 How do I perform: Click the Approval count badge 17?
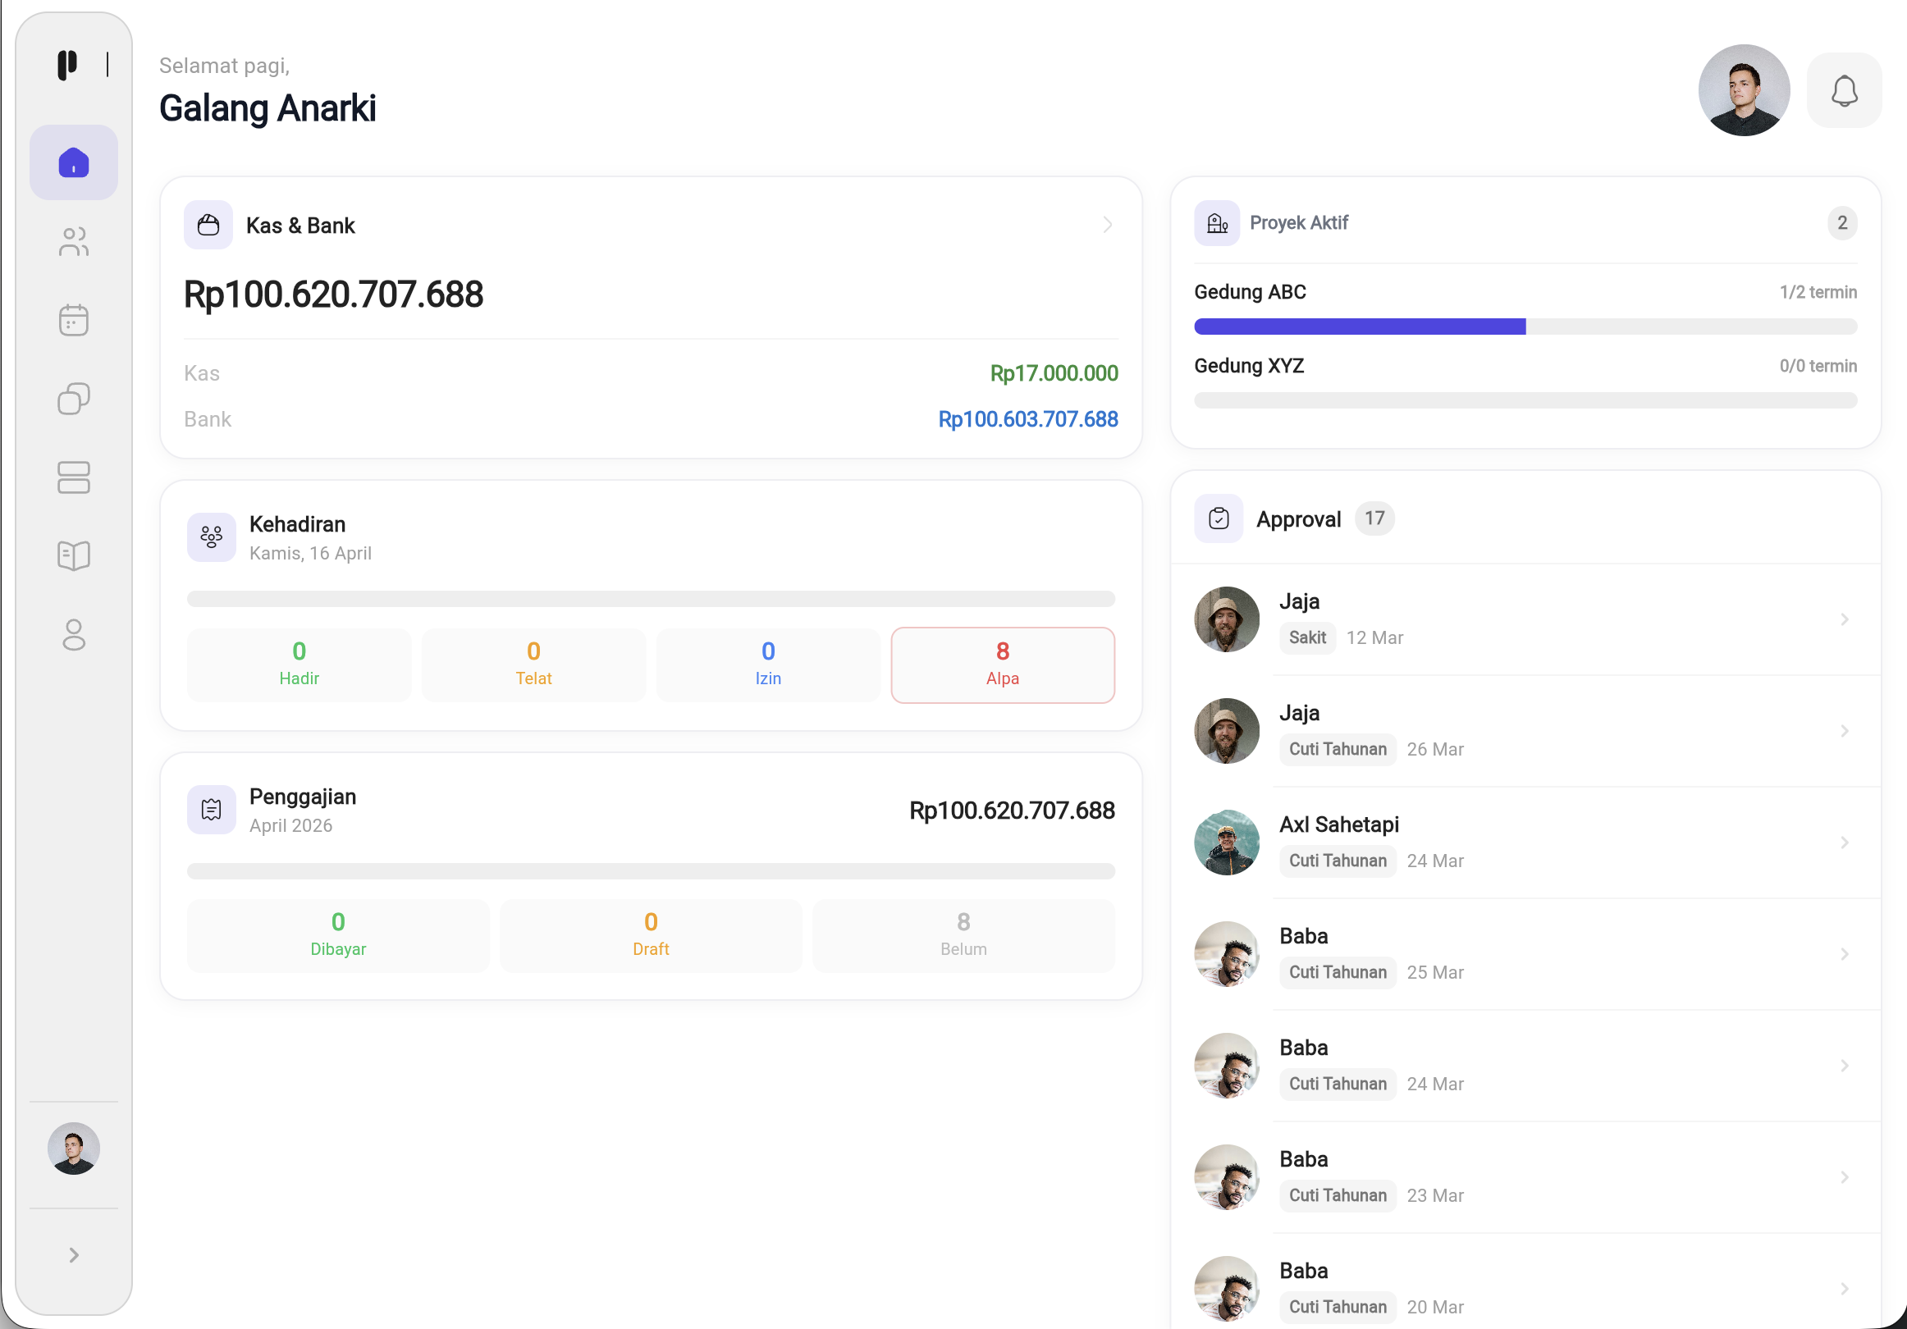tap(1374, 518)
